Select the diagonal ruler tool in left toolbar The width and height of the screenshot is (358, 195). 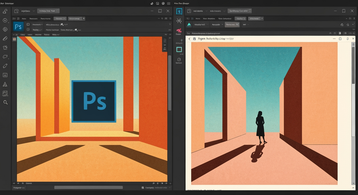(5, 39)
